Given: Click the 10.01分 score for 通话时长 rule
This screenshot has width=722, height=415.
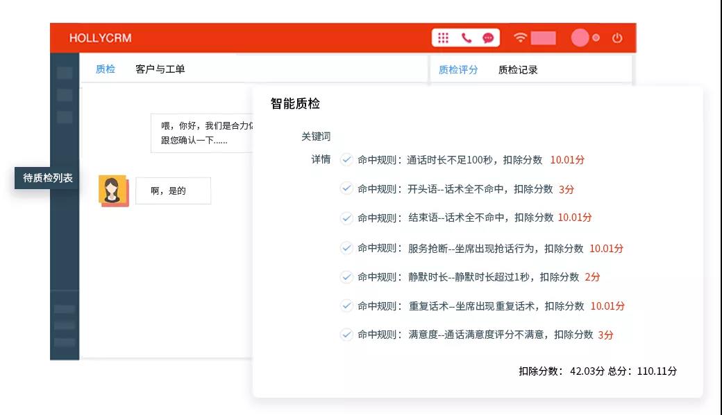Looking at the screenshot, I should click(567, 160).
